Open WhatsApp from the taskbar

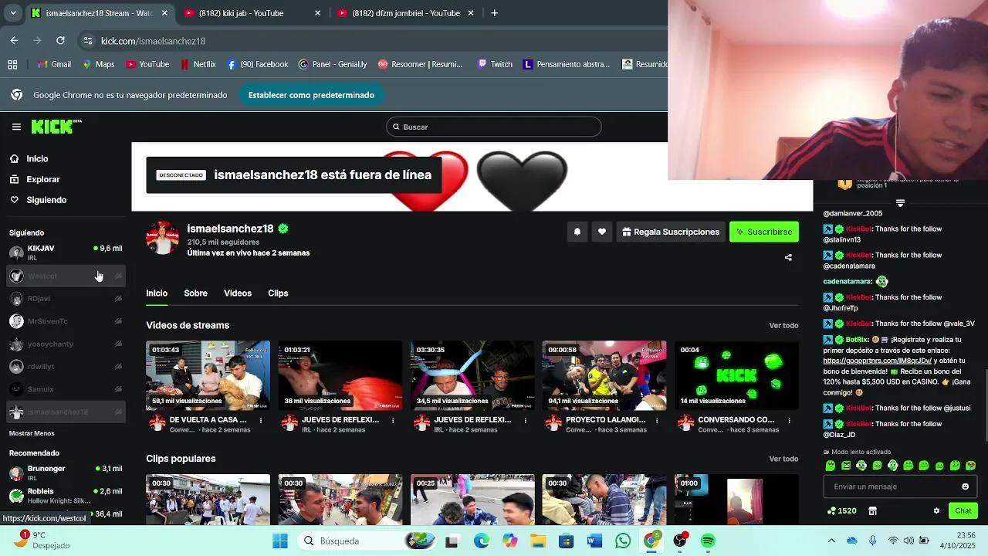click(623, 541)
